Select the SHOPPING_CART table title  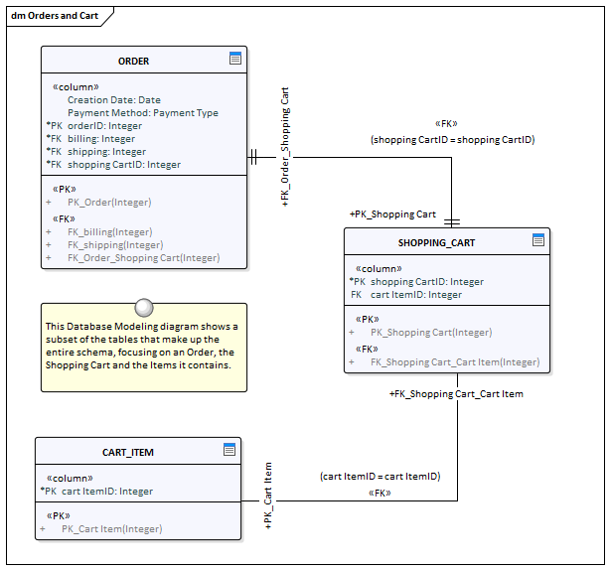436,242
